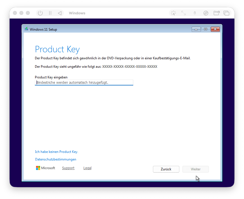Pause the virtual machine
This screenshot has height=199, width=244.
click(x=50, y=13)
